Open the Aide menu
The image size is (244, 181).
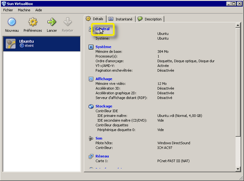(x=39, y=10)
